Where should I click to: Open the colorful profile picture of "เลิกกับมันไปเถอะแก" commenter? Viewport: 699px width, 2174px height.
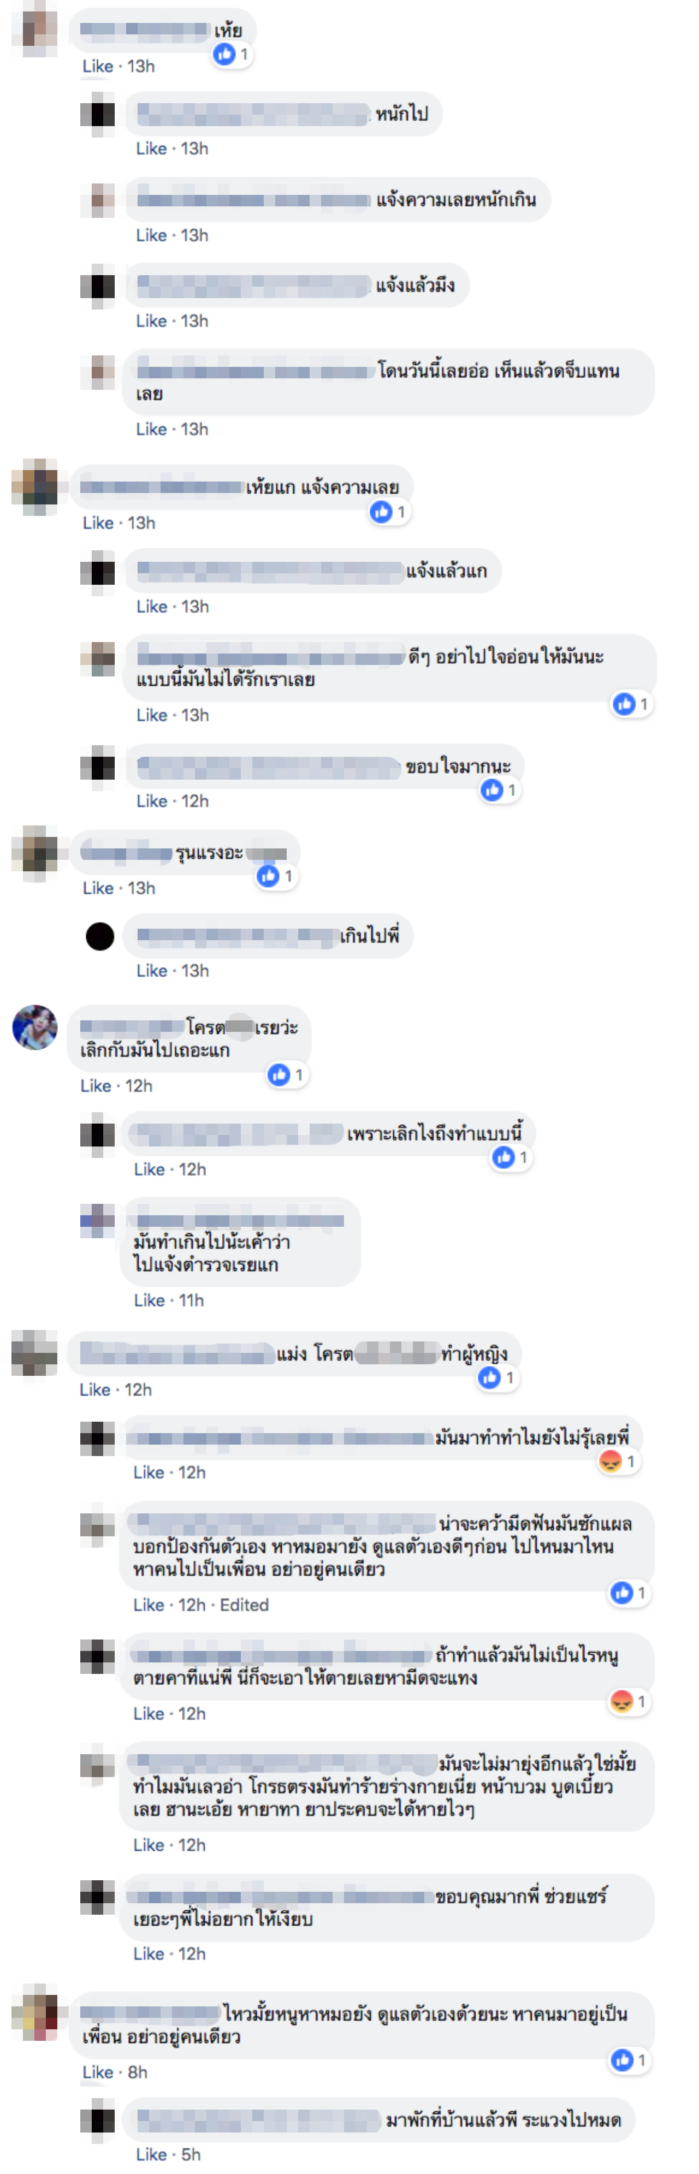[x=34, y=1027]
